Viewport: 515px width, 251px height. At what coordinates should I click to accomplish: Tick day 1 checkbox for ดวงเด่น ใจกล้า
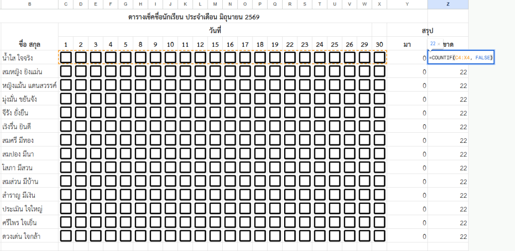pyautogui.click(x=66, y=236)
